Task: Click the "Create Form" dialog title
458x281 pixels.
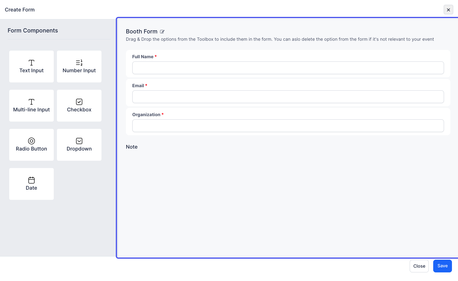Action: 20,10
